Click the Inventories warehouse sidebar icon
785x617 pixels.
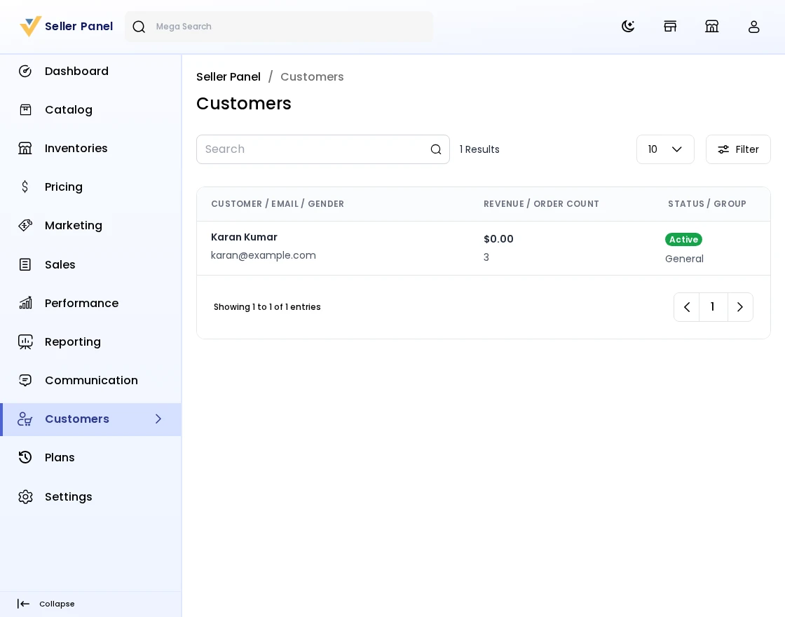pos(25,148)
